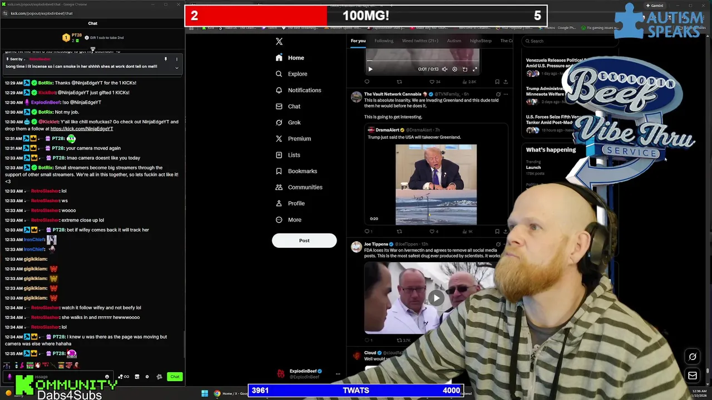Bookmark the Vault Network Cannabis post
The height and width of the screenshot is (400, 712).
(x=497, y=231)
